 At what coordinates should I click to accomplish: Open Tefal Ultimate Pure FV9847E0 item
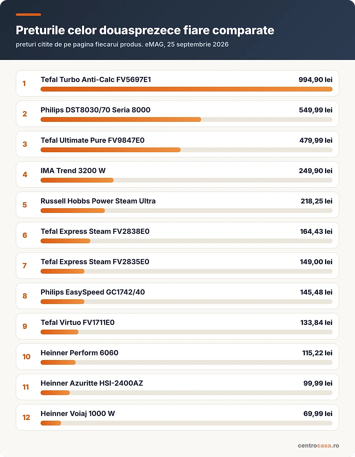coord(177,144)
